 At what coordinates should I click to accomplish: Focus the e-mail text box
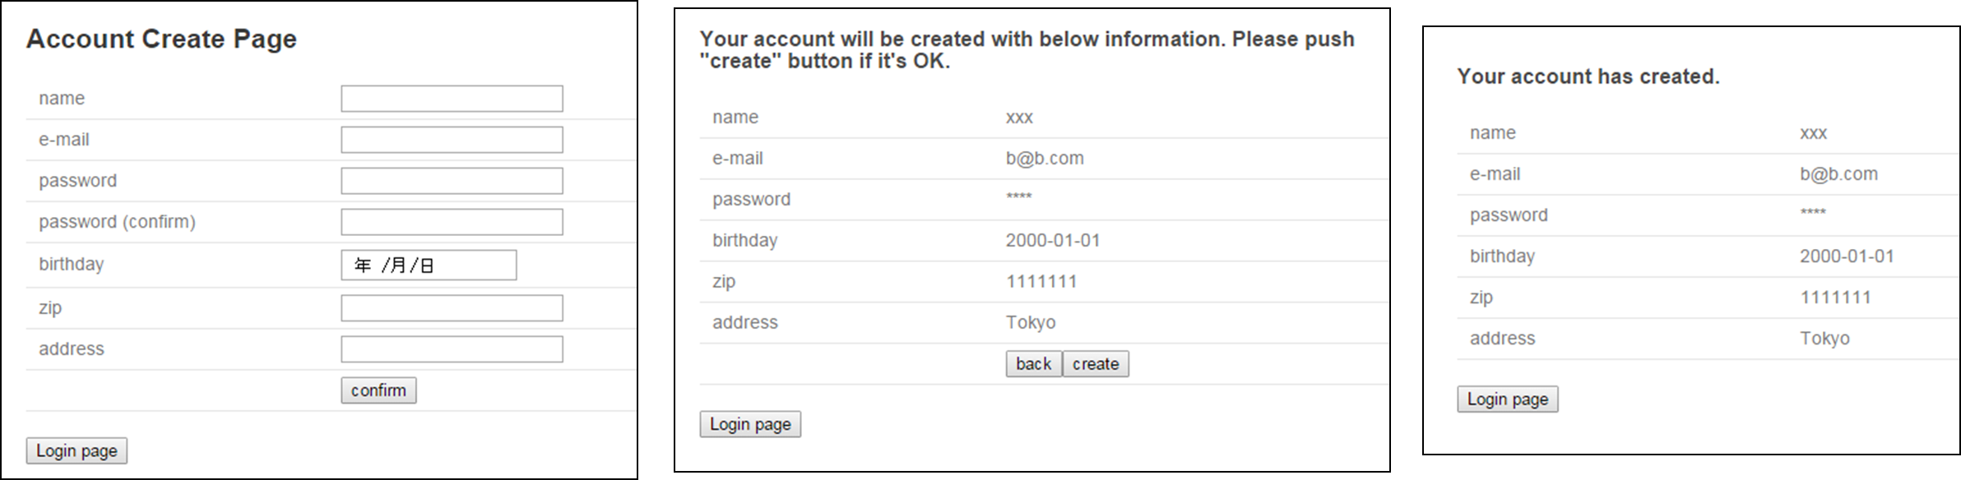tap(452, 140)
